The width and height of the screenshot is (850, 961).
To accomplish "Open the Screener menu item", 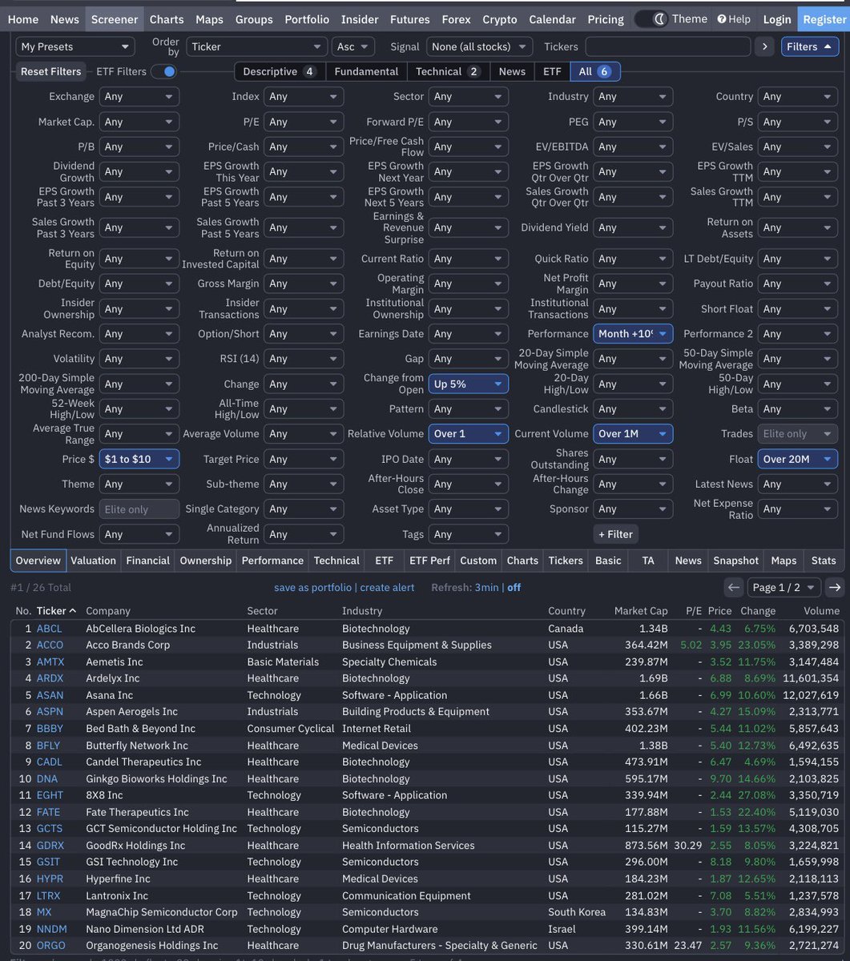I will pyautogui.click(x=115, y=19).
